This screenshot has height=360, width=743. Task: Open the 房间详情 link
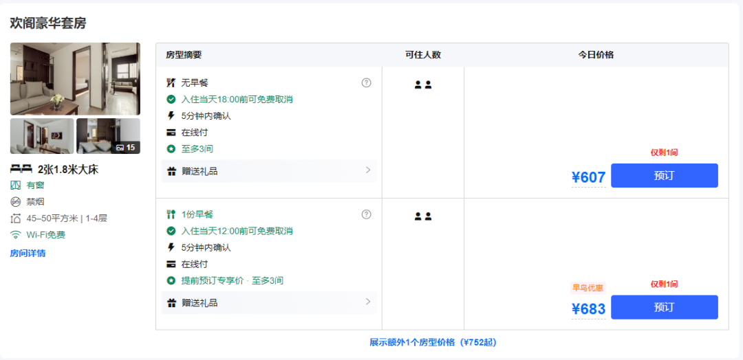click(x=28, y=253)
